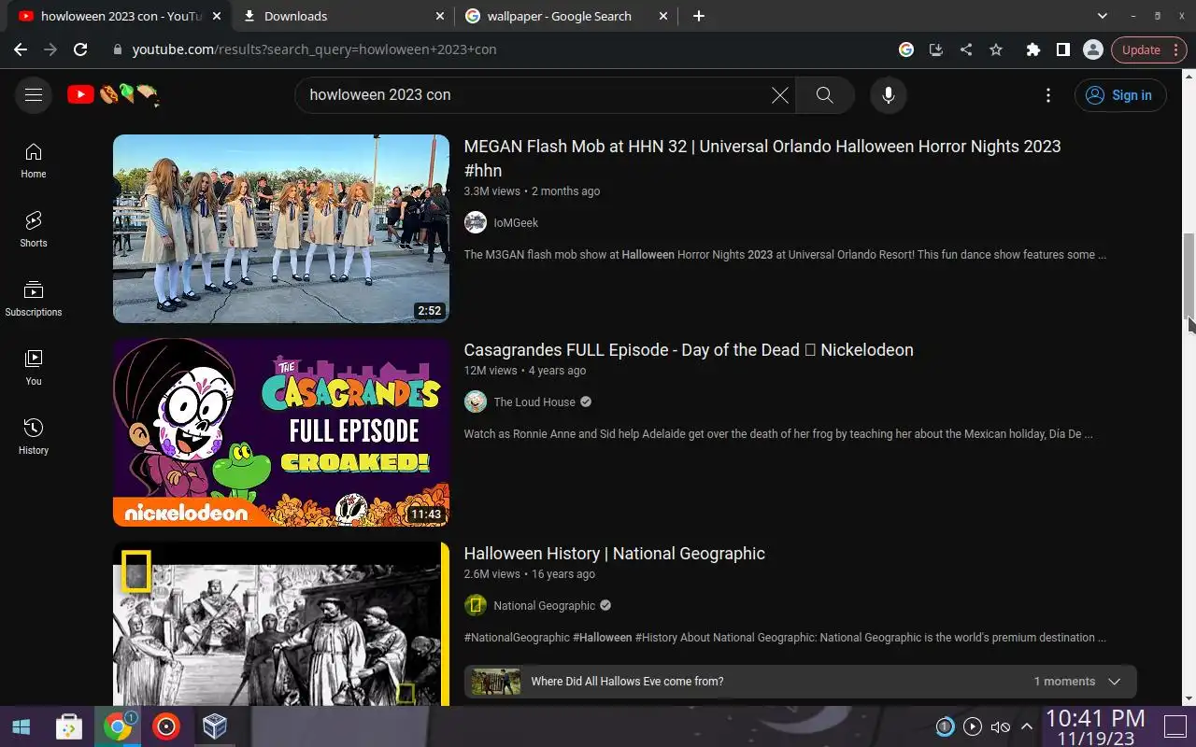Bookmark this page with the star icon
The width and height of the screenshot is (1196, 747).
click(x=996, y=49)
